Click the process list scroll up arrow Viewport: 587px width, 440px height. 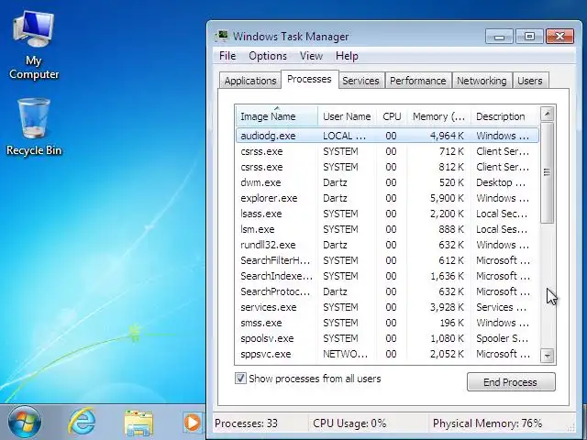pos(548,114)
